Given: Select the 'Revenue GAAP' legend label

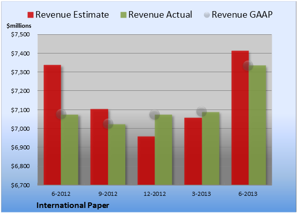Looking at the screenshot, I should (242, 15).
